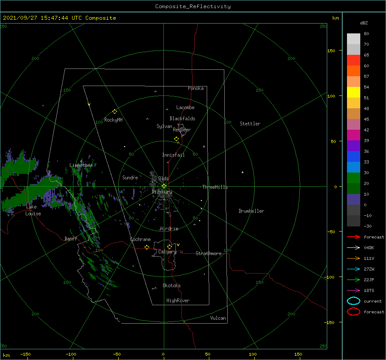Click the Lacombe label

pyautogui.click(x=185, y=107)
